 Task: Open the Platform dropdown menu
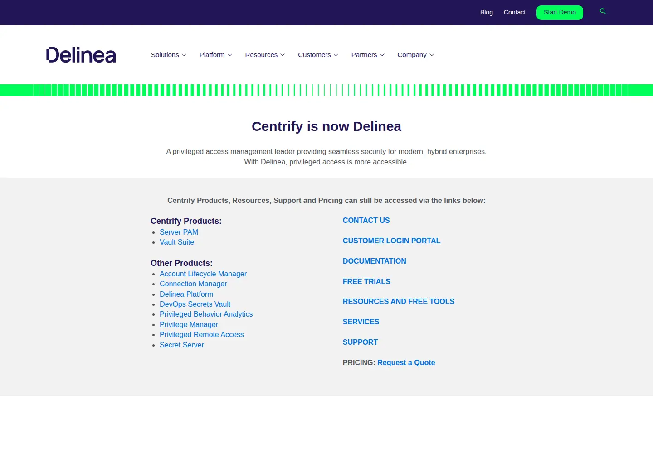(x=216, y=55)
